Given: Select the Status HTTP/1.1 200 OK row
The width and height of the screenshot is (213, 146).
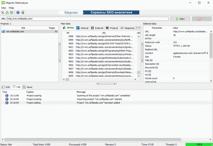Looking at the screenshot, I should [176, 46].
